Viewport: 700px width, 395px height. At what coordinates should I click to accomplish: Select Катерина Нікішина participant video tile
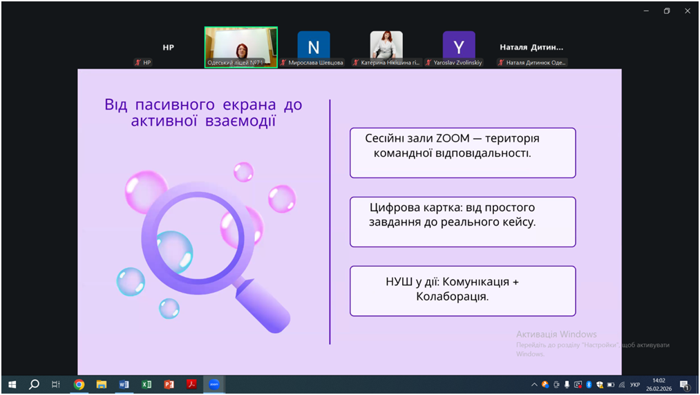386,47
